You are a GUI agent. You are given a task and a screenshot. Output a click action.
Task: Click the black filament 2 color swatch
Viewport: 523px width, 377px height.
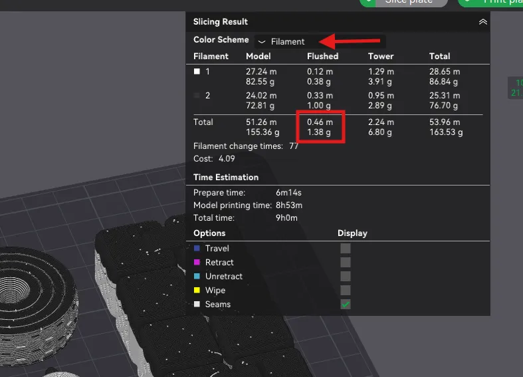pyautogui.click(x=197, y=96)
